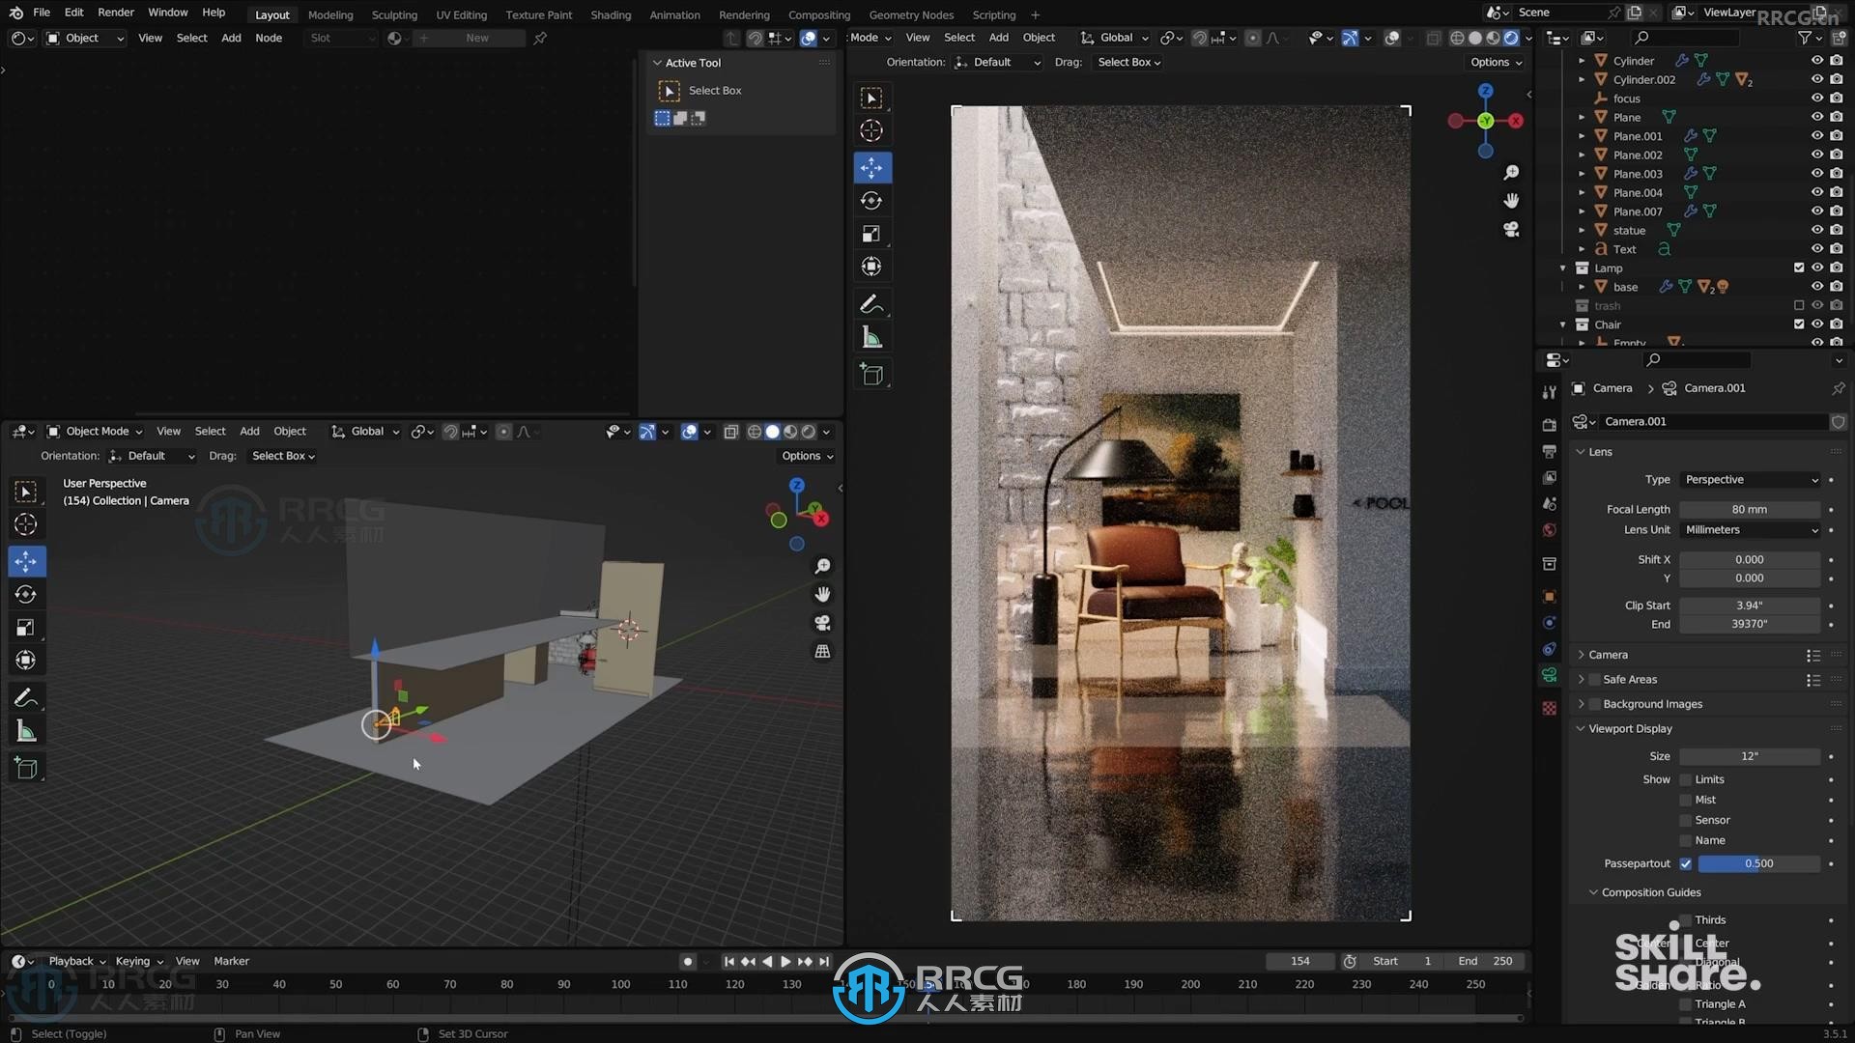Viewport: 1855px width, 1043px height.
Task: Expand the Background Images panel
Action: point(1652,705)
